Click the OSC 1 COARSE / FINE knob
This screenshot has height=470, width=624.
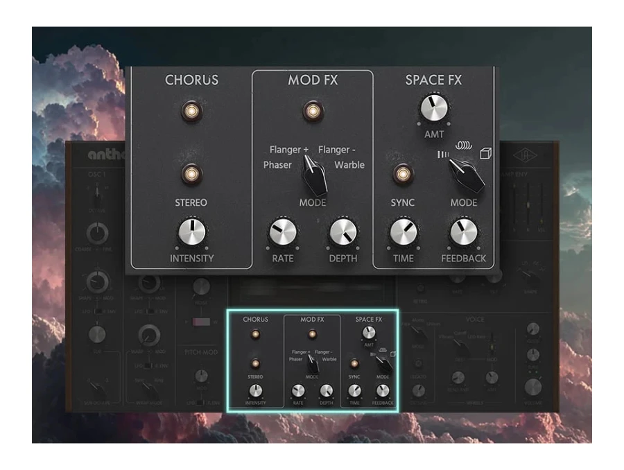[x=97, y=233]
